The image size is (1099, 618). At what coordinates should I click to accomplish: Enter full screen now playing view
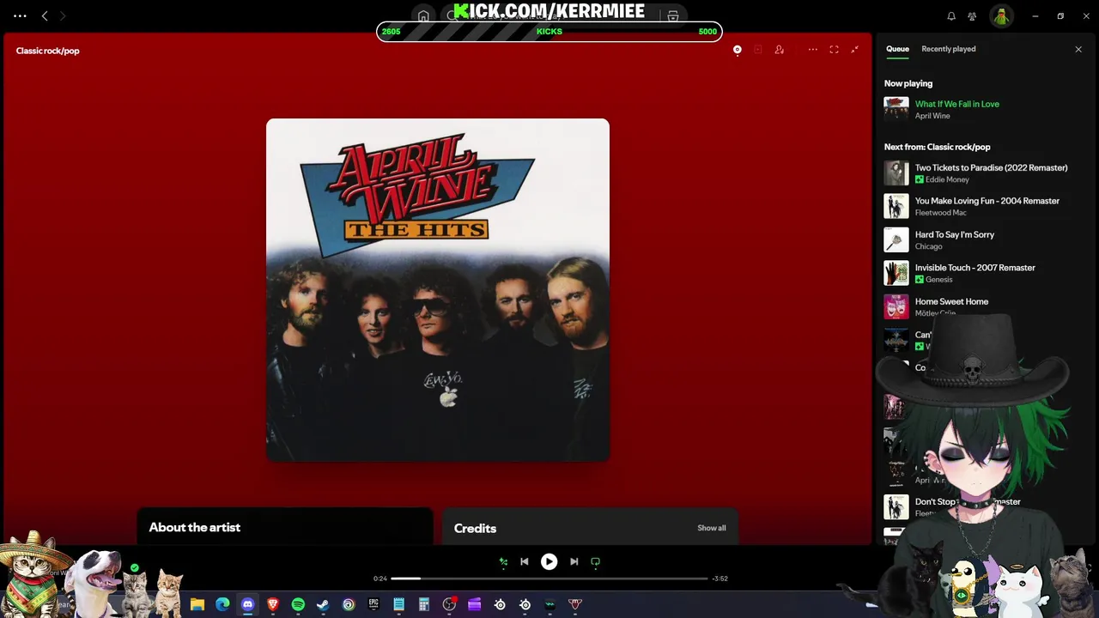pos(834,50)
